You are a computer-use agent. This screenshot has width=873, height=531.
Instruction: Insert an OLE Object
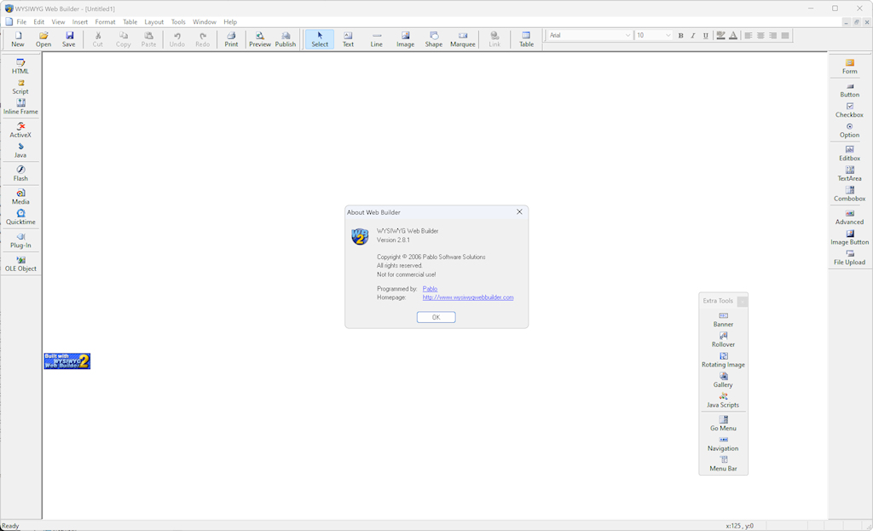point(20,263)
